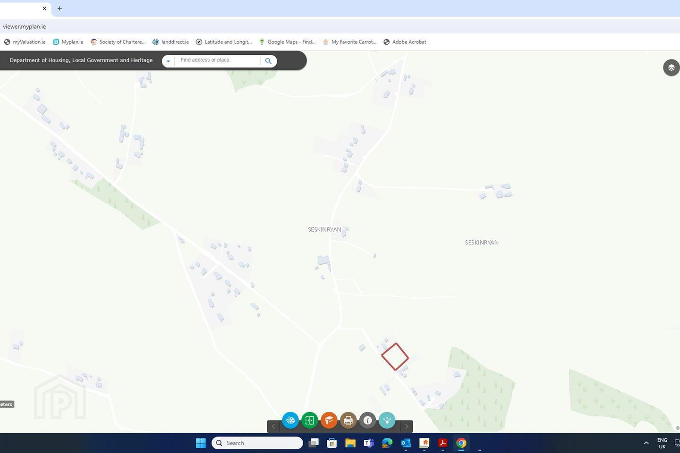
Task: Open the Adobe Acrobat bookmark
Action: [405, 42]
